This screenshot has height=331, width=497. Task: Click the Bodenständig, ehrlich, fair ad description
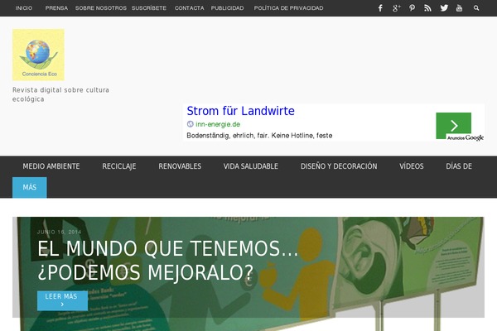259,136
